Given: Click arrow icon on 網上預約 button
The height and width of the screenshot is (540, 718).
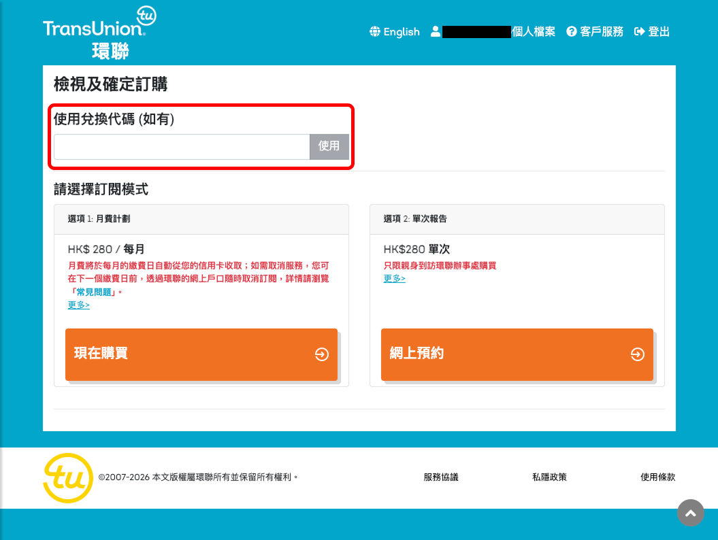Looking at the screenshot, I should pos(638,354).
